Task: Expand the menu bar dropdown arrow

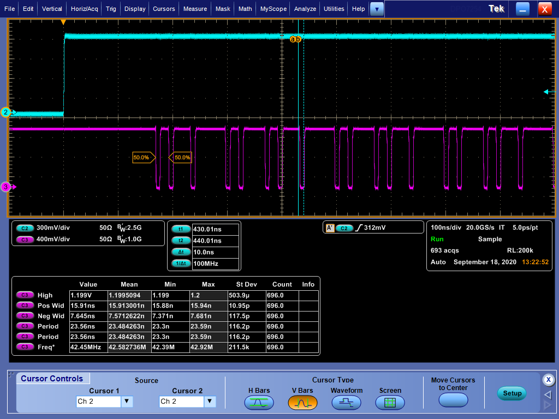Action: [377, 9]
